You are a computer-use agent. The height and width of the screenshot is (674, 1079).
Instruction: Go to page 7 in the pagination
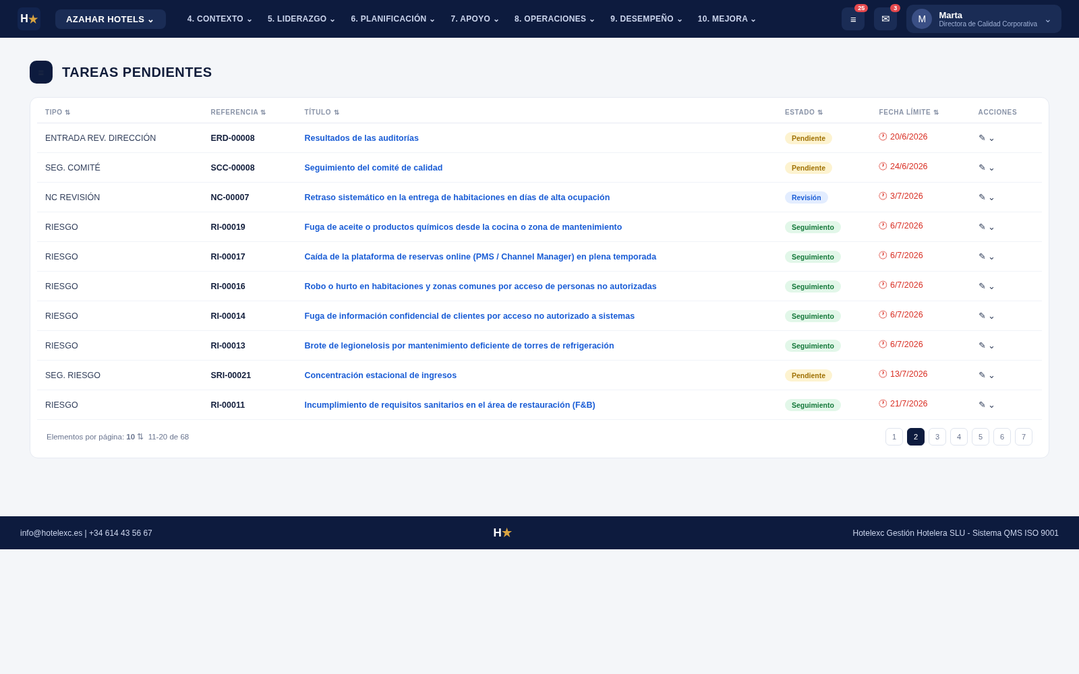tap(1024, 437)
